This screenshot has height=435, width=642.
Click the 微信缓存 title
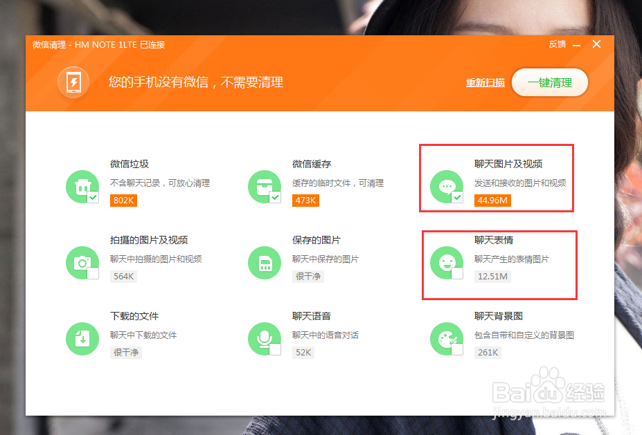(312, 164)
